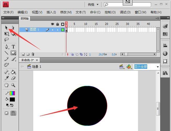This screenshot has width=171, height=131.
Task: Open the Transform panel icon
Action: pyautogui.click(x=165, y=61)
